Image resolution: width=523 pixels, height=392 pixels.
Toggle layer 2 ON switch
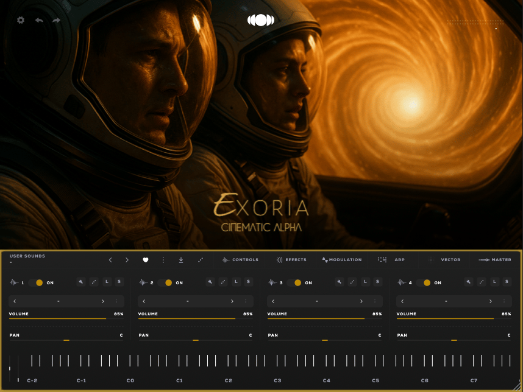pos(165,283)
